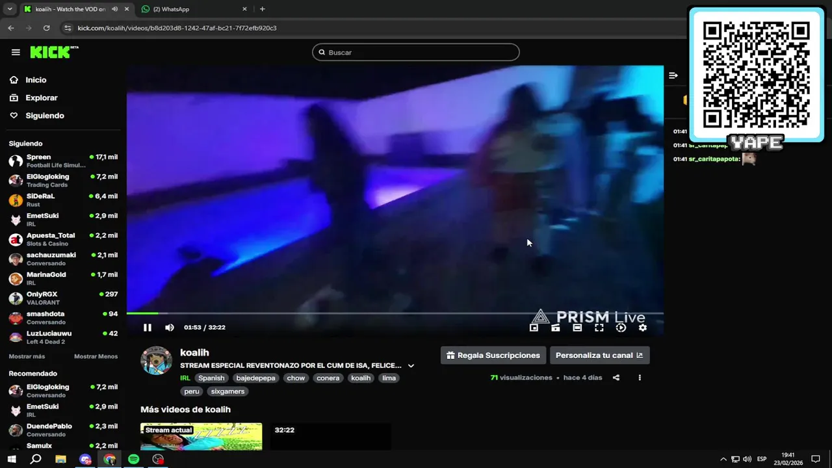The width and height of the screenshot is (832, 468).
Task: Click the Buscar search field
Action: [x=416, y=52]
